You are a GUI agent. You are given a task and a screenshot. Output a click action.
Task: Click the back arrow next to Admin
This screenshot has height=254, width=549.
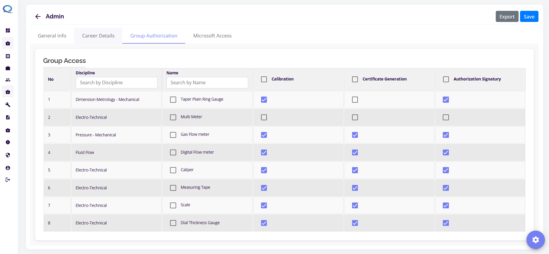pyautogui.click(x=38, y=17)
